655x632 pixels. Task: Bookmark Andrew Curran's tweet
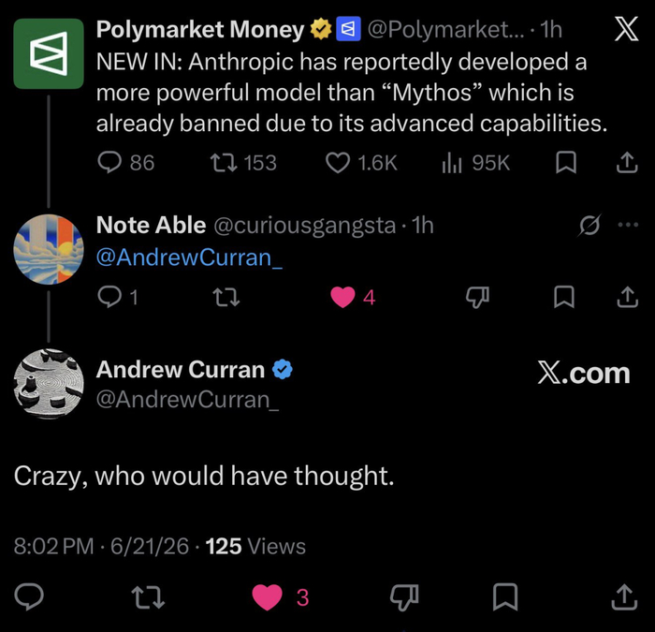coord(505,597)
